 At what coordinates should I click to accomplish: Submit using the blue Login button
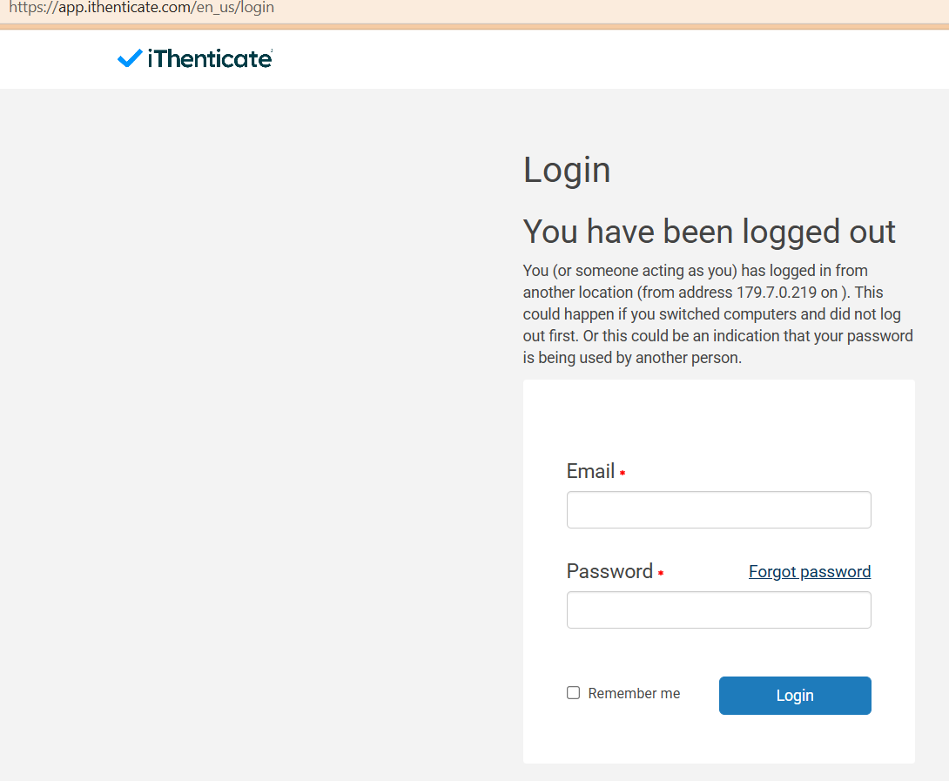[795, 696]
